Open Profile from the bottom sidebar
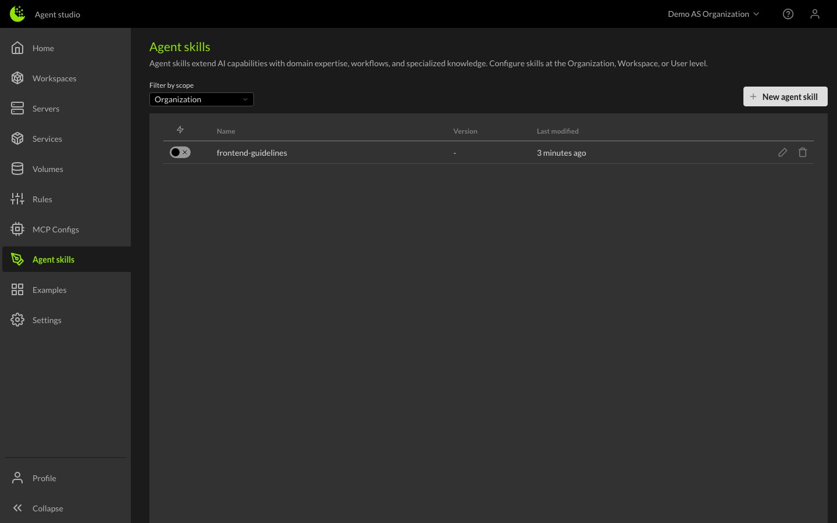This screenshot has height=523, width=837. (x=44, y=478)
